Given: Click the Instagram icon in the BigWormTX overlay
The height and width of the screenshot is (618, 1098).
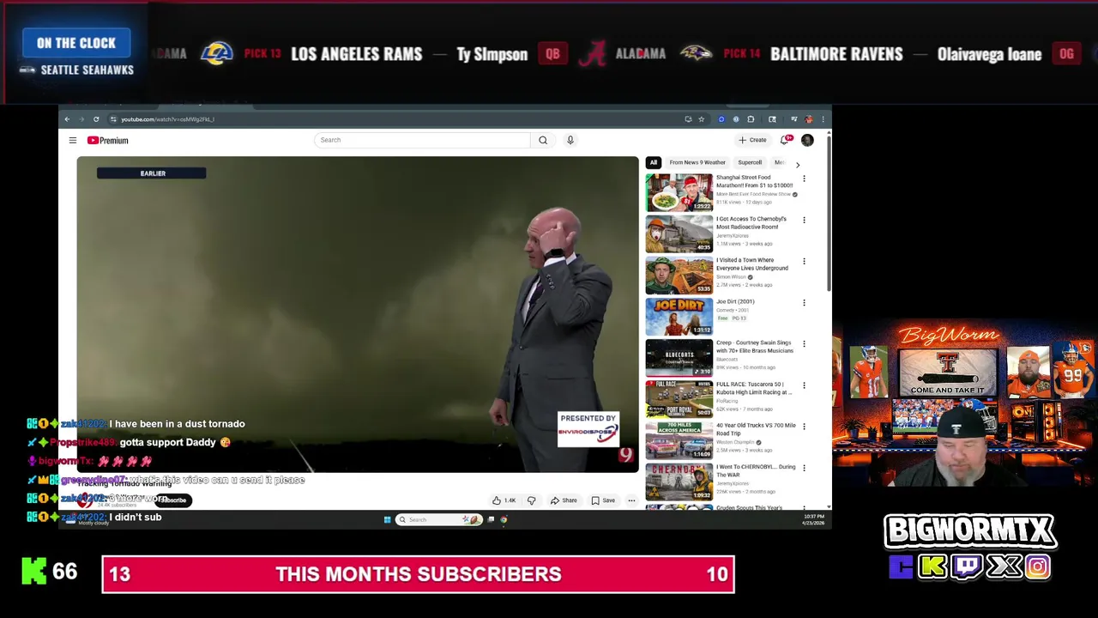Looking at the screenshot, I should pos(1037,566).
